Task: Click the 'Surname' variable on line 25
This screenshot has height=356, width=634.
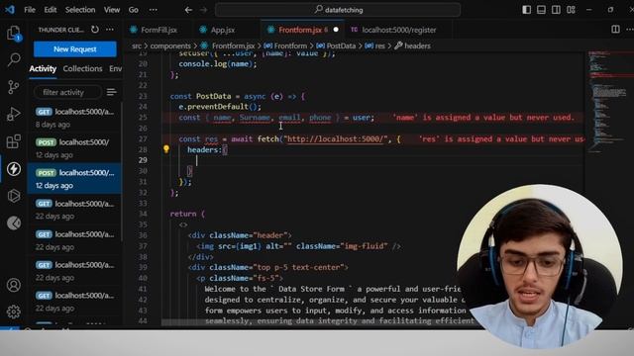Action: (x=255, y=118)
